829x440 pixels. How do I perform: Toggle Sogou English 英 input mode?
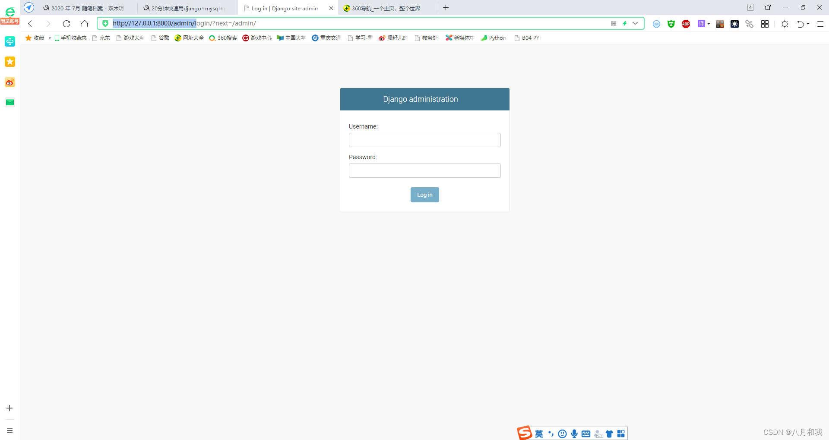539,434
